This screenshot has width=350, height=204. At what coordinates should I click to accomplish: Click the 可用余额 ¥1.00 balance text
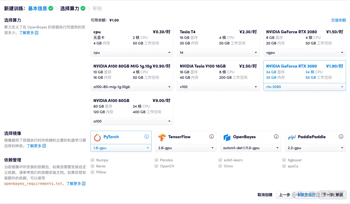(x=105, y=20)
